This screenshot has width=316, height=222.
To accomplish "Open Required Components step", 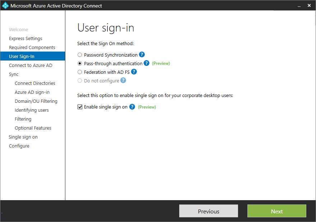I will click(32, 47).
